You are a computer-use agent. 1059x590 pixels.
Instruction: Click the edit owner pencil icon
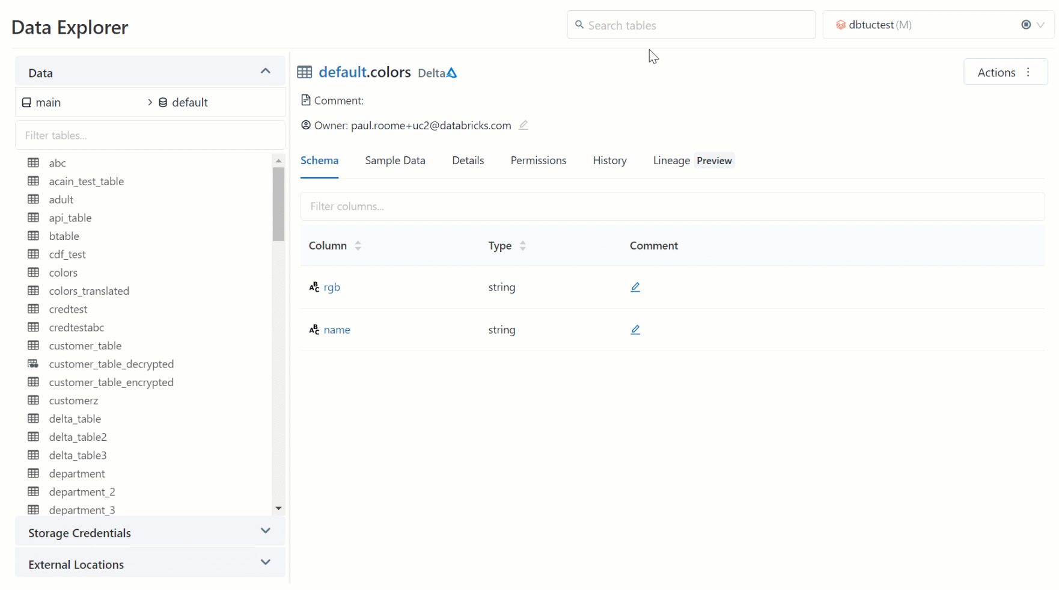pos(523,125)
